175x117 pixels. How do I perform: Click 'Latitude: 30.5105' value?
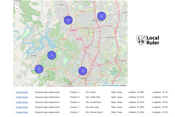pyautogui.click(x=136, y=97)
